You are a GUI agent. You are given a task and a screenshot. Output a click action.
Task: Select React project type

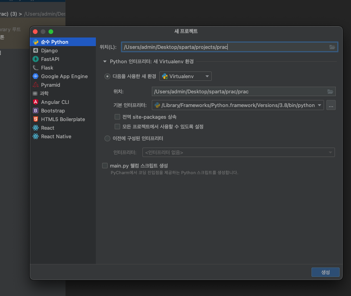[x=63, y=128]
